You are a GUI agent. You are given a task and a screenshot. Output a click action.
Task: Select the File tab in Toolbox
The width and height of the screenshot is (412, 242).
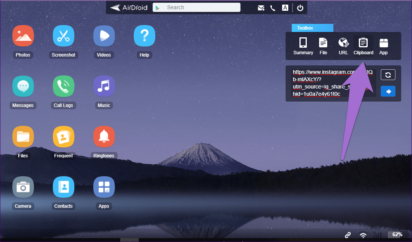(323, 46)
